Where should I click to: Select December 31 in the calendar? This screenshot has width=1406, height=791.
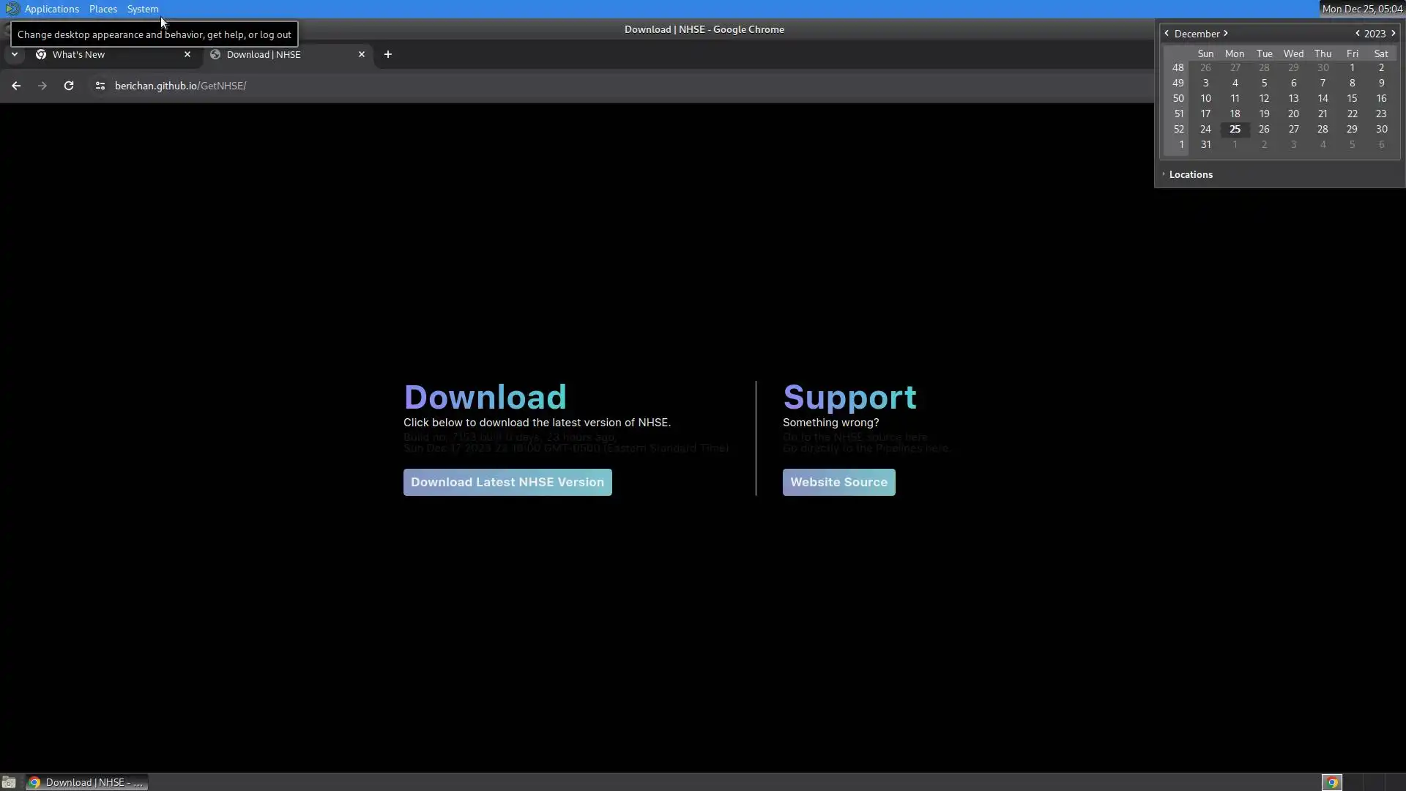[1205, 144]
